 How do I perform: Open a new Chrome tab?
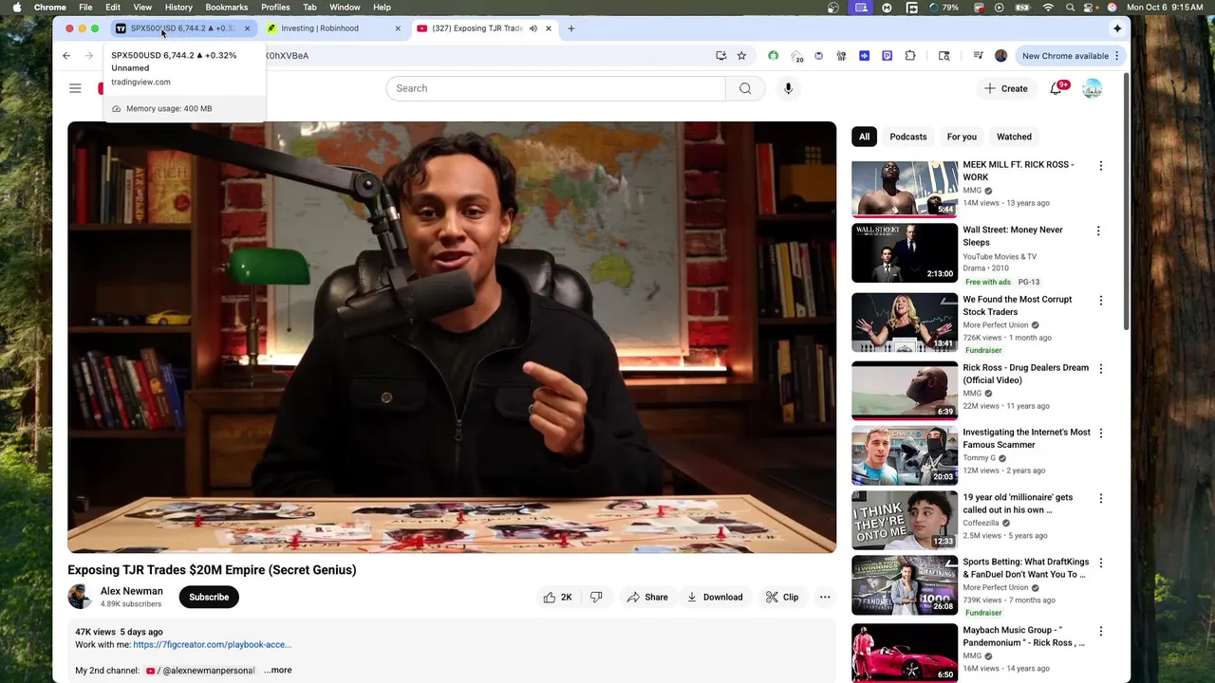(x=570, y=28)
